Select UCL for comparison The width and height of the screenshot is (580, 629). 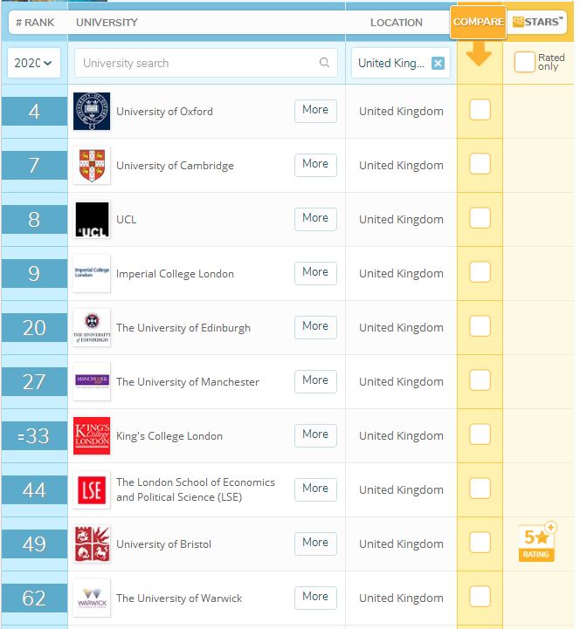[x=480, y=218]
